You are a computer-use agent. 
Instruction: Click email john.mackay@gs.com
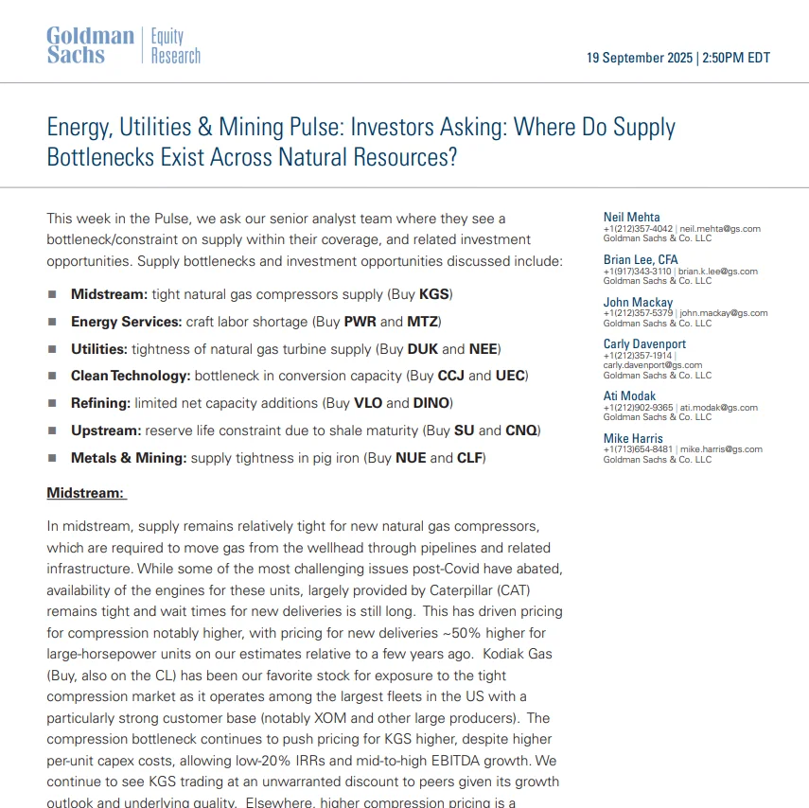[x=723, y=312]
